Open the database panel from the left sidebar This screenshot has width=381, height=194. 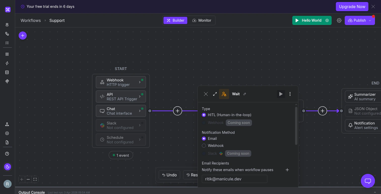7,72
